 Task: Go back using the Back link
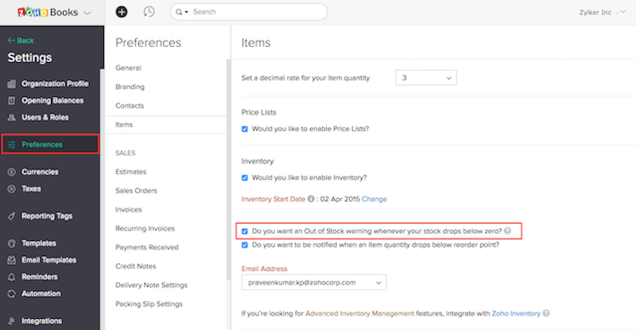[21, 40]
